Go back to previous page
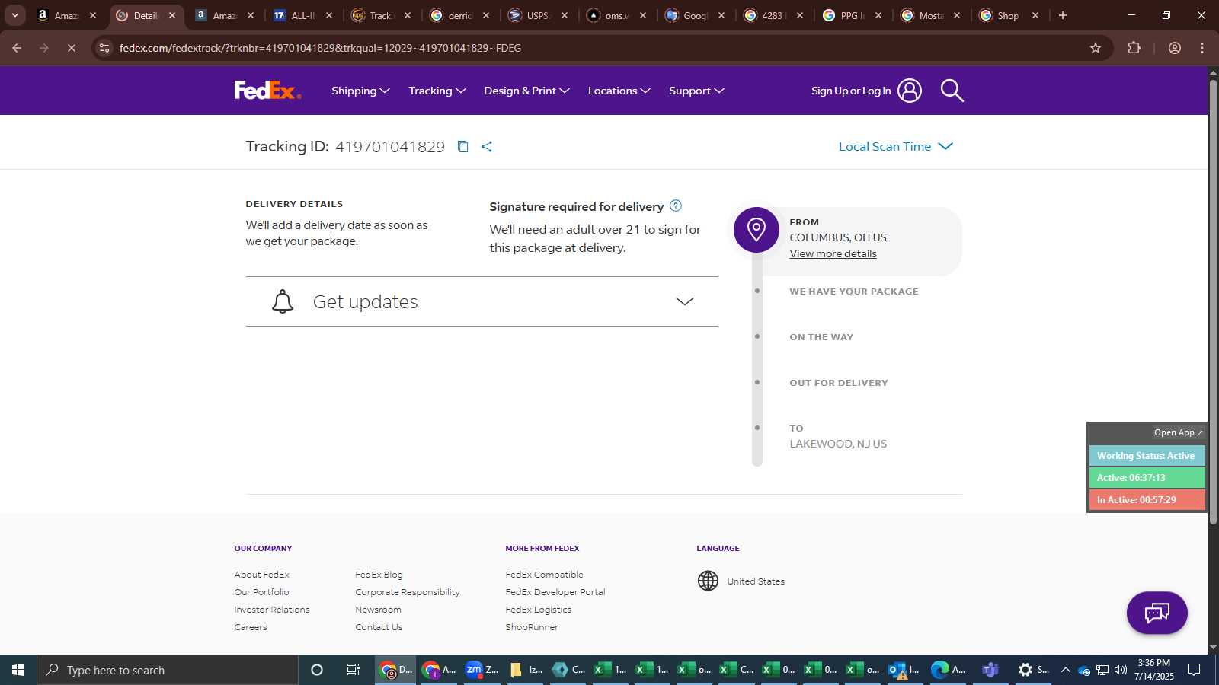The height and width of the screenshot is (685, 1219). click(x=17, y=48)
